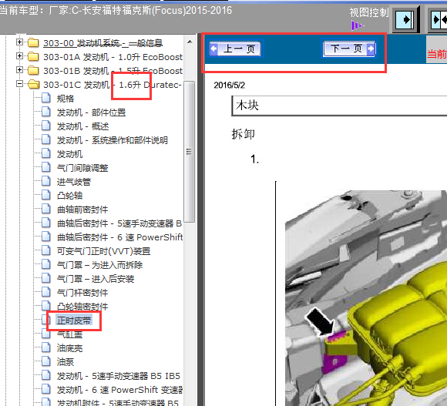Select the 303-01A folder icon
The height and width of the screenshot is (406, 447).
point(33,56)
